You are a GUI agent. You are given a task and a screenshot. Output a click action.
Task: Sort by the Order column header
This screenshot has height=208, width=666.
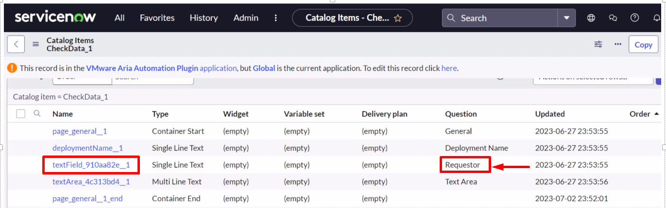(x=639, y=114)
